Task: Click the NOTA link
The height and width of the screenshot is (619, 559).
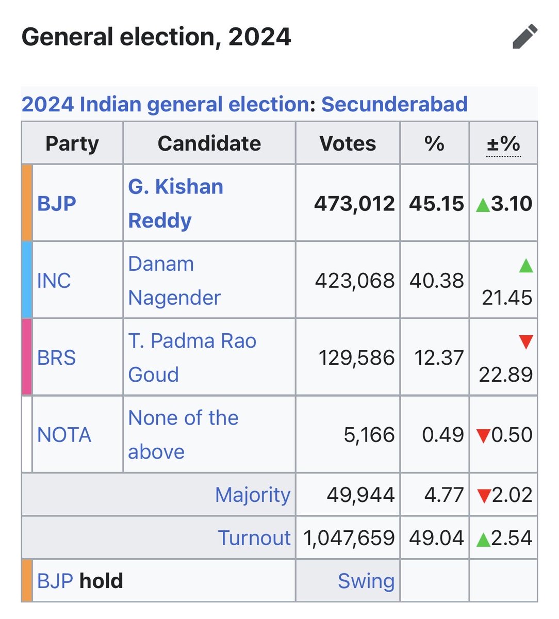Action: (64, 435)
